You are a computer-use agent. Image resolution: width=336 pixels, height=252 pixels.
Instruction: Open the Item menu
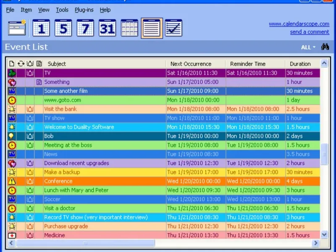(x=26, y=10)
